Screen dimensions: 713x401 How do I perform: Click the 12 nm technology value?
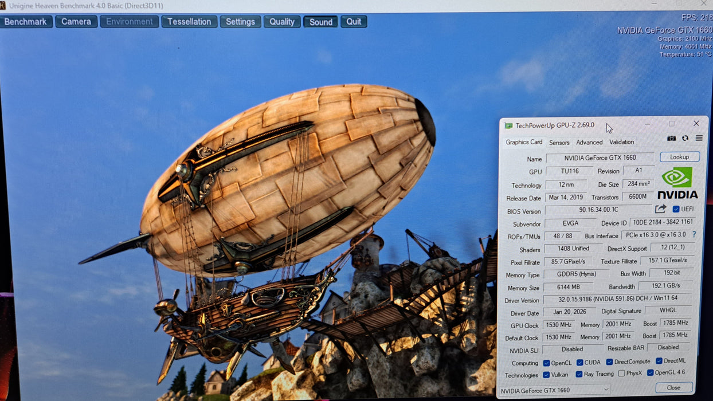pos(566,184)
